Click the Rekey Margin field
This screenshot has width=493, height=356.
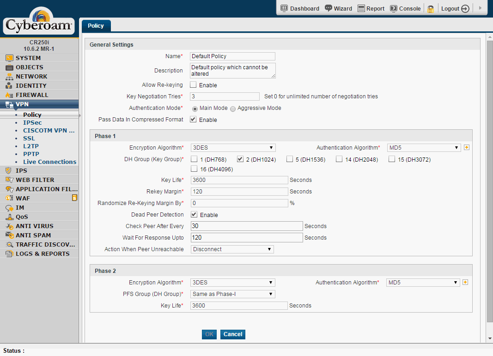coord(239,192)
